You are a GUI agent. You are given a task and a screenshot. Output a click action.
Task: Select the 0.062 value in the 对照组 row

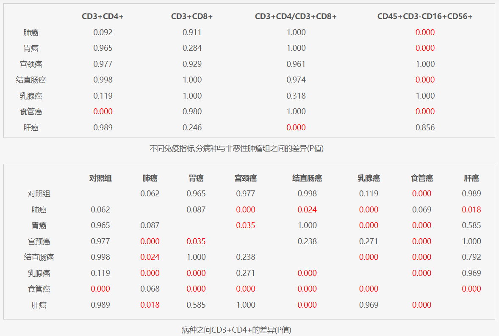click(x=150, y=193)
